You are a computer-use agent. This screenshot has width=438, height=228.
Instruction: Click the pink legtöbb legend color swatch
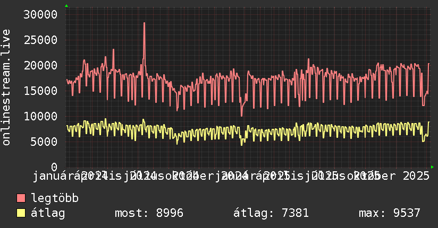pos(21,198)
